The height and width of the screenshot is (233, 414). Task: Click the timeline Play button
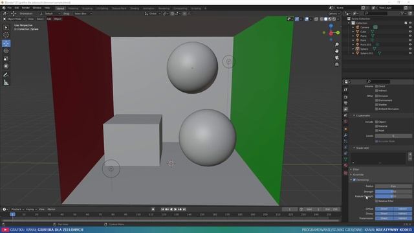click(175, 209)
